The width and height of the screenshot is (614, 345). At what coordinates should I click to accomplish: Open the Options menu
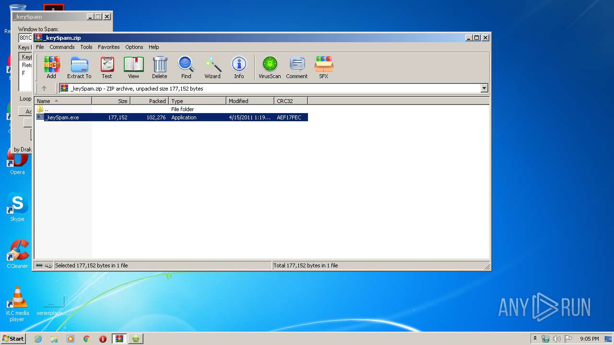(x=134, y=47)
